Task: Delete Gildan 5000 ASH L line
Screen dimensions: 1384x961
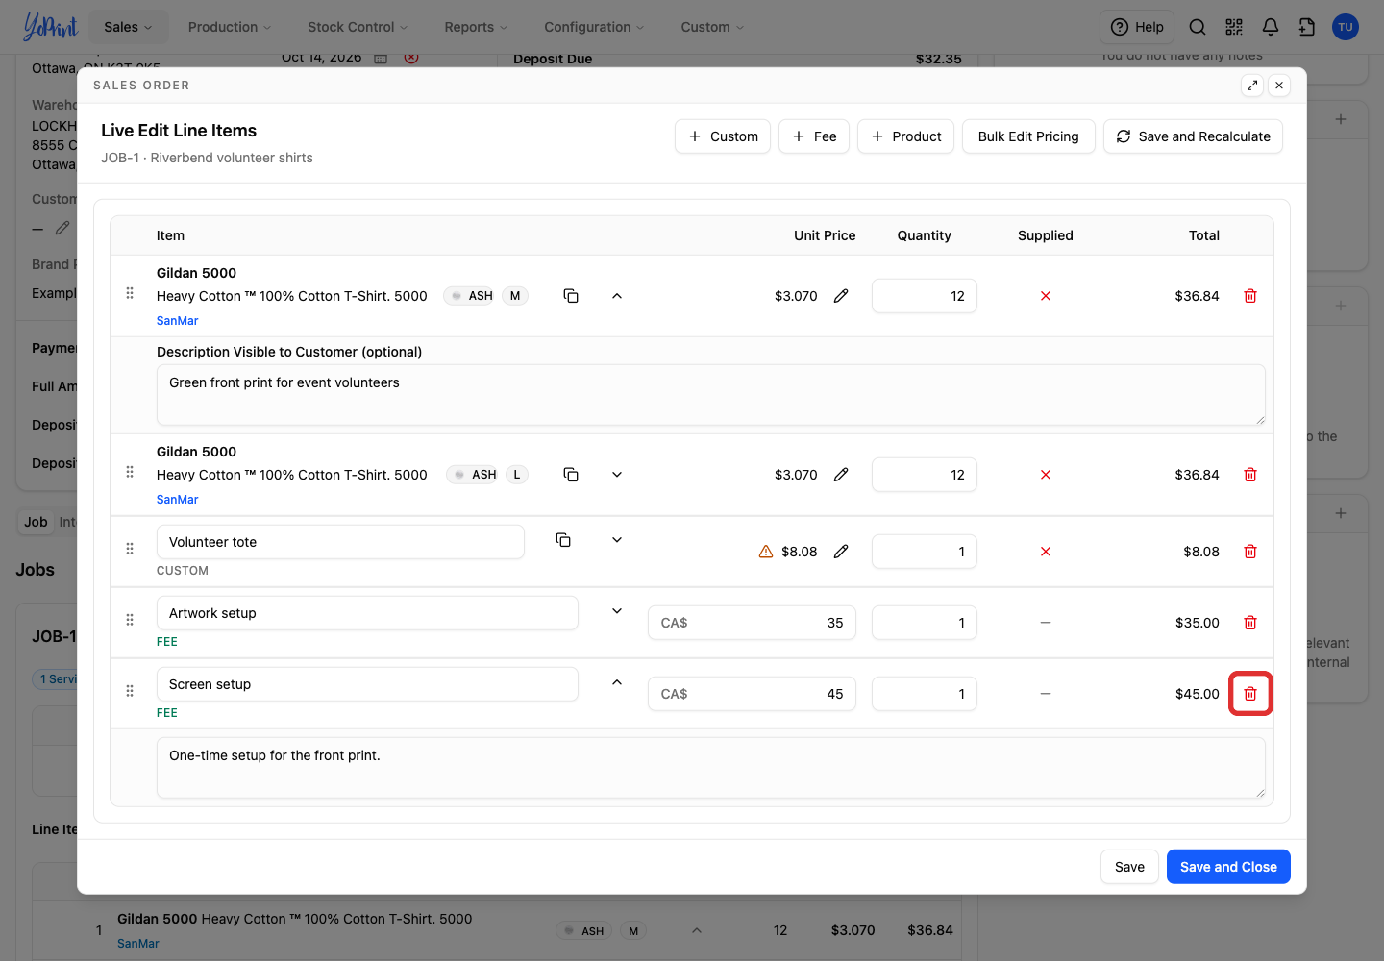Action: click(x=1250, y=475)
